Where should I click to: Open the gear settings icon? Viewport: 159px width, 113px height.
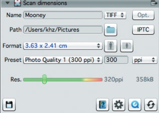click(118, 105)
